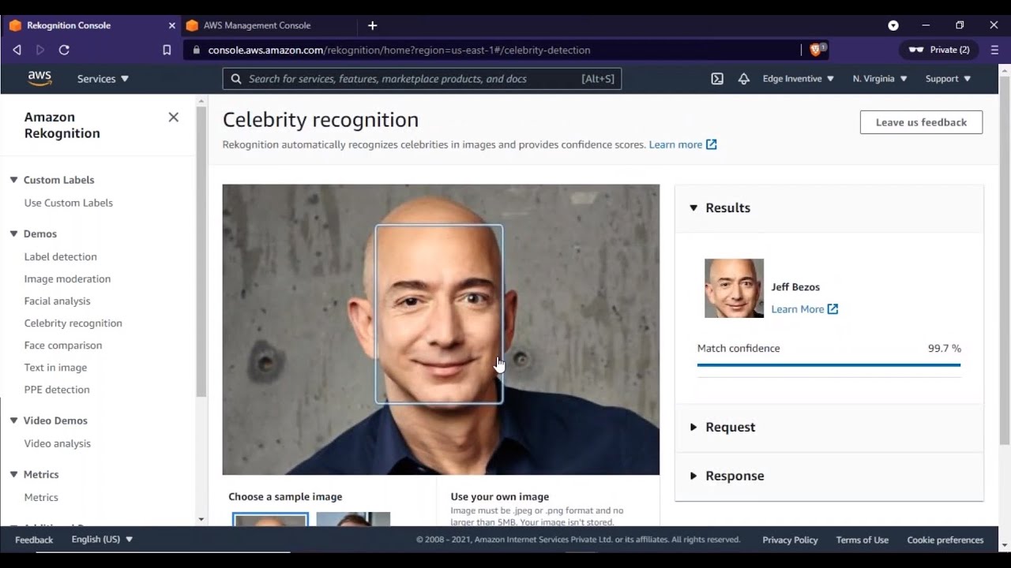The image size is (1011, 568).
Task: Click the Celebrity recognition page heading
Action: [x=321, y=120]
